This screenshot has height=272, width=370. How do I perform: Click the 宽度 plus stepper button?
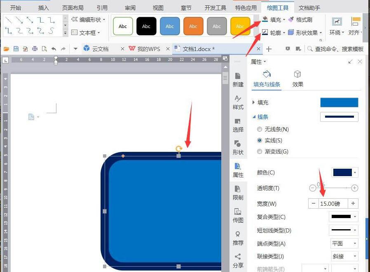(x=353, y=203)
